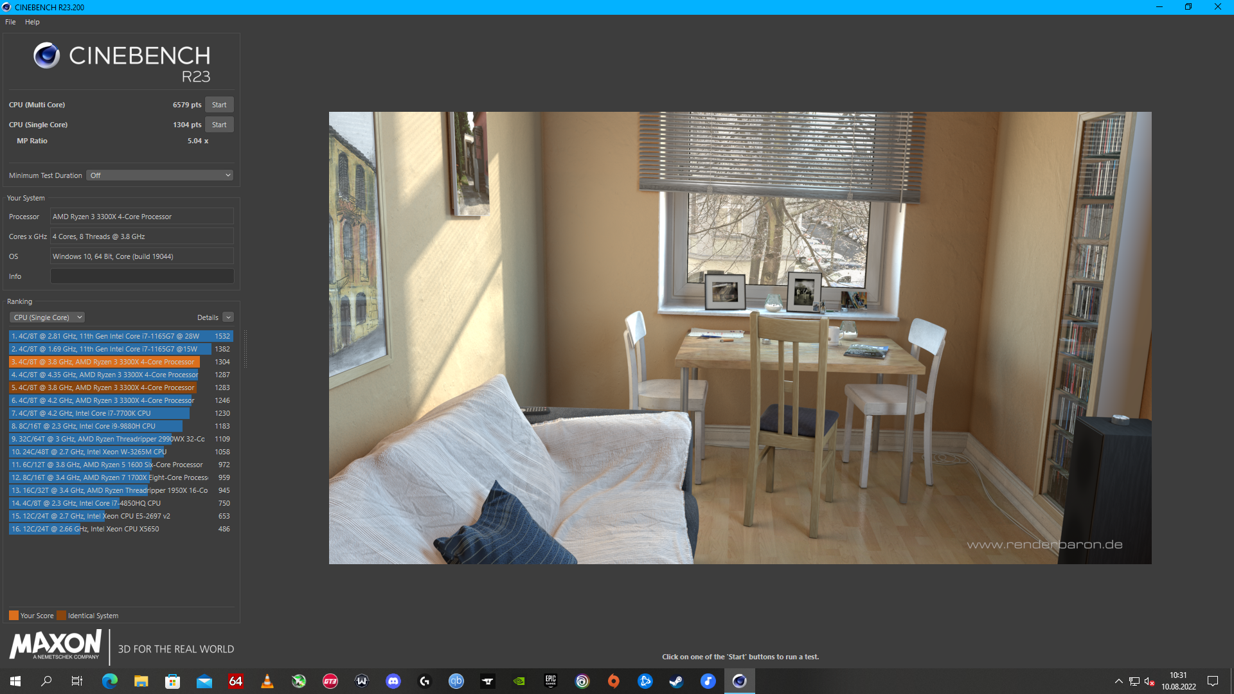Start the CPU Single Core test
The width and height of the screenshot is (1234, 694).
[x=219, y=125]
